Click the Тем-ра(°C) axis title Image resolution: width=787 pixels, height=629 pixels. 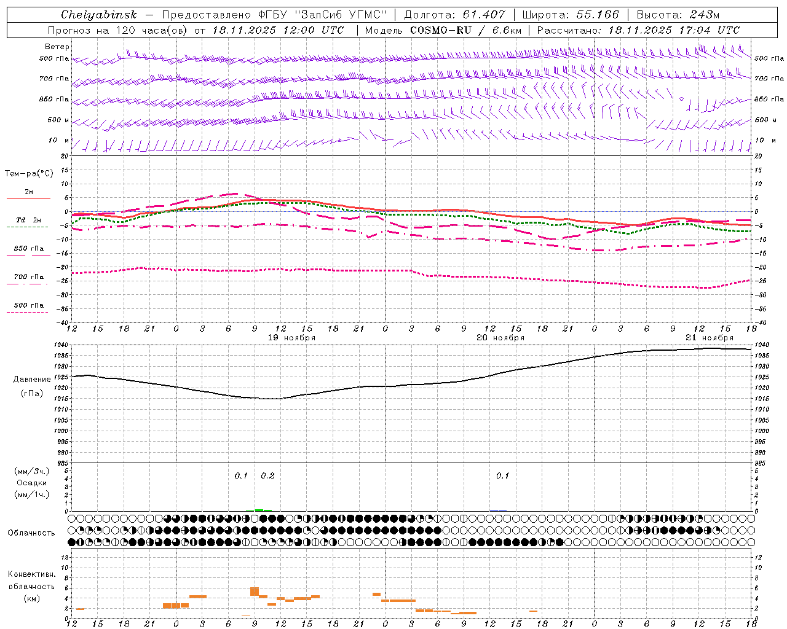[29, 174]
